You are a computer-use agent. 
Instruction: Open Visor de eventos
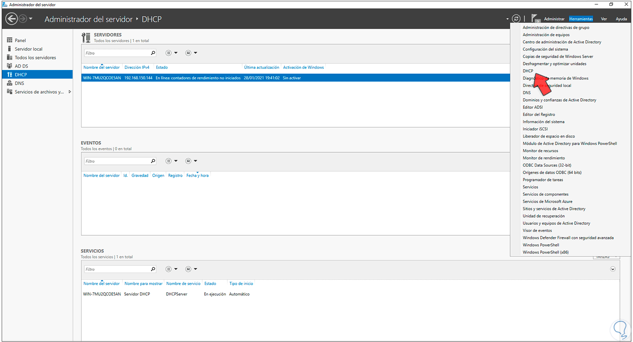(x=537, y=230)
